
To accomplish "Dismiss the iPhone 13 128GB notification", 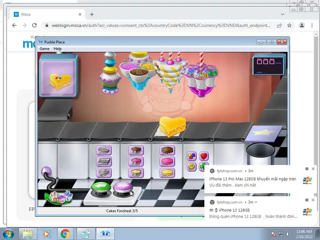I will pos(313,200).
